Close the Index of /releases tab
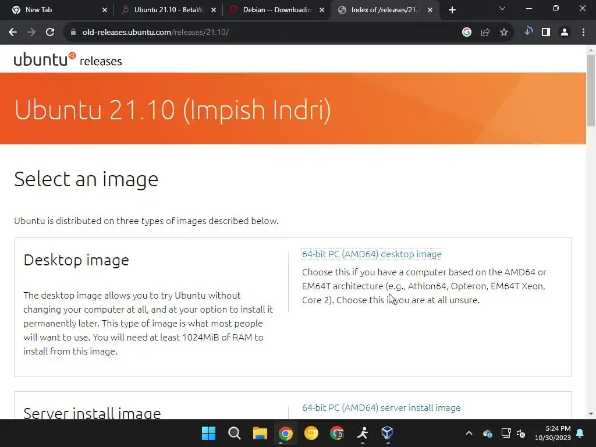The image size is (596, 447). (x=430, y=10)
